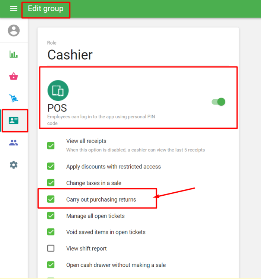This screenshot has width=261, height=279.
Task: Uncheck Open cash drawer without making a sale
Action: click(x=51, y=265)
